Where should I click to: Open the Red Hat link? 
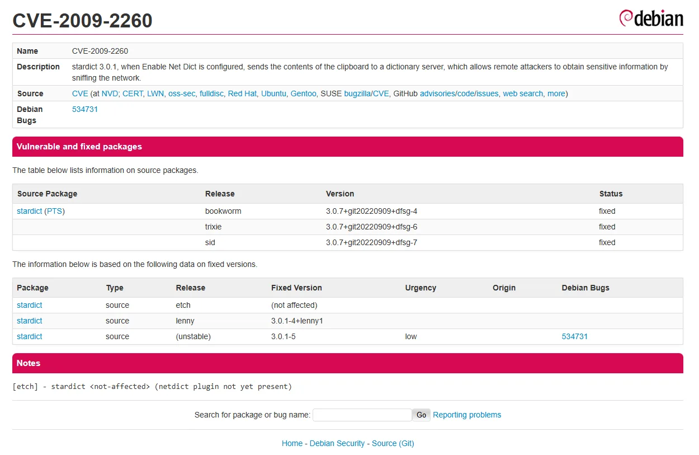pyautogui.click(x=242, y=93)
